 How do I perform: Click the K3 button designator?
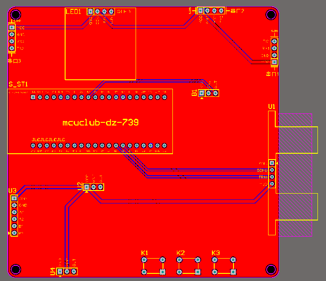(x=216, y=253)
